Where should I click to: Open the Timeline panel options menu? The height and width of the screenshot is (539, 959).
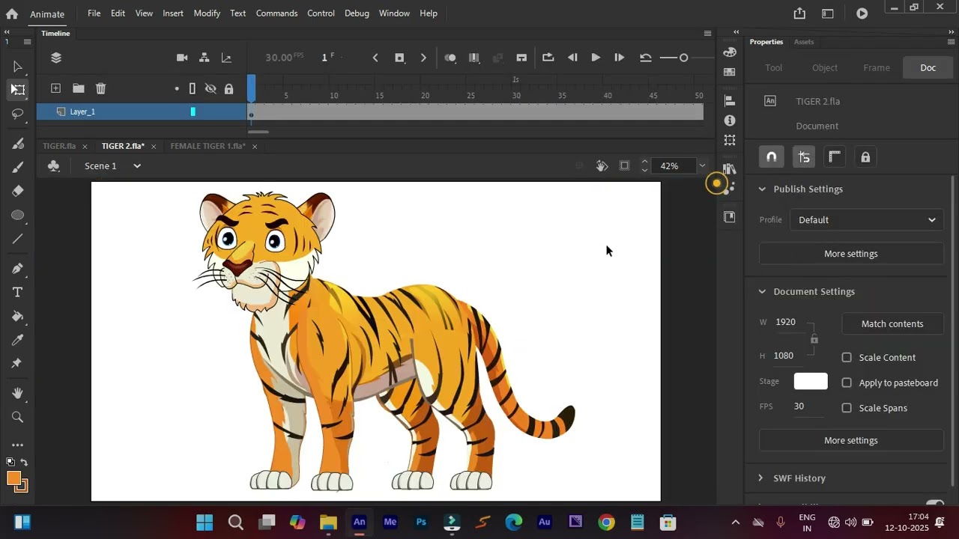(707, 33)
